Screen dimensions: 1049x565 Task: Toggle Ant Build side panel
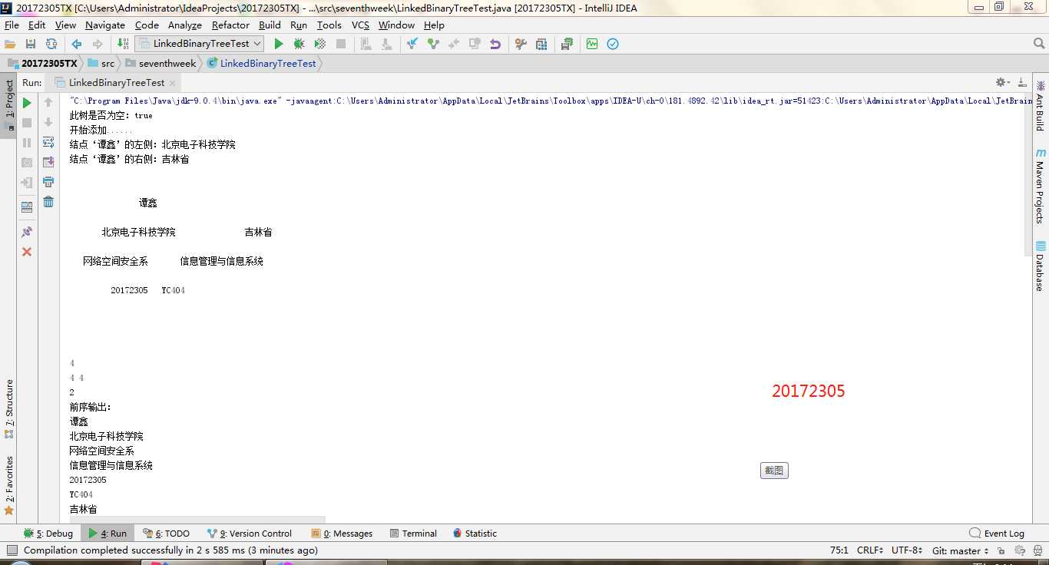[x=1040, y=106]
